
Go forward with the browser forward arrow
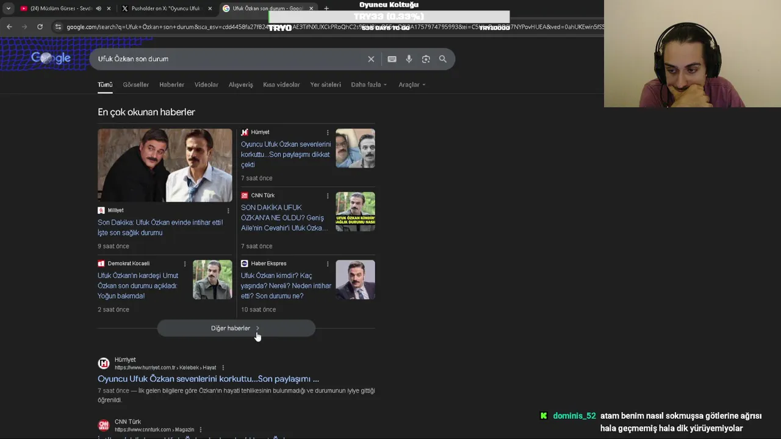tap(24, 27)
